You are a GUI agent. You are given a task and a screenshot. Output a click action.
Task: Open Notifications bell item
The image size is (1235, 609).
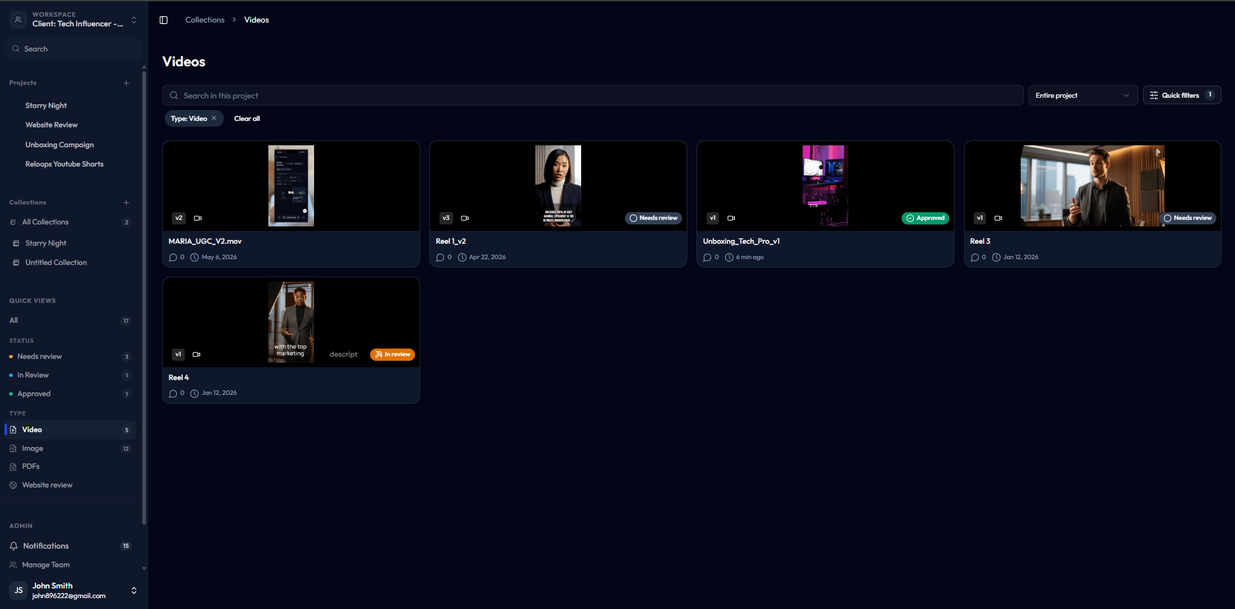[x=70, y=546]
